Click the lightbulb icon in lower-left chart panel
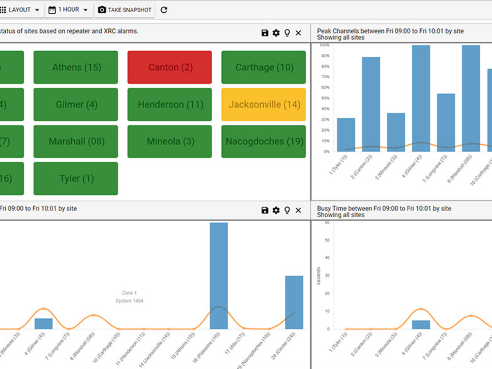Image resolution: width=492 pixels, height=369 pixels. coord(287,210)
